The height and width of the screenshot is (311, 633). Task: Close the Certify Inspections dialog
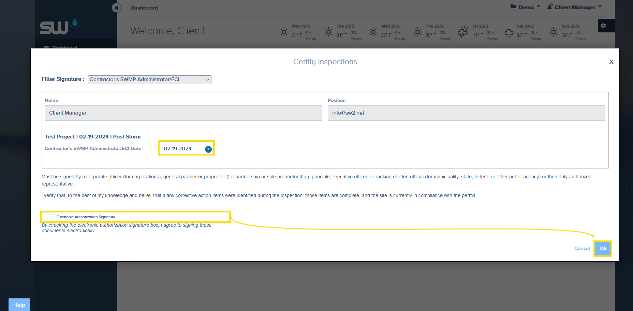coord(611,62)
